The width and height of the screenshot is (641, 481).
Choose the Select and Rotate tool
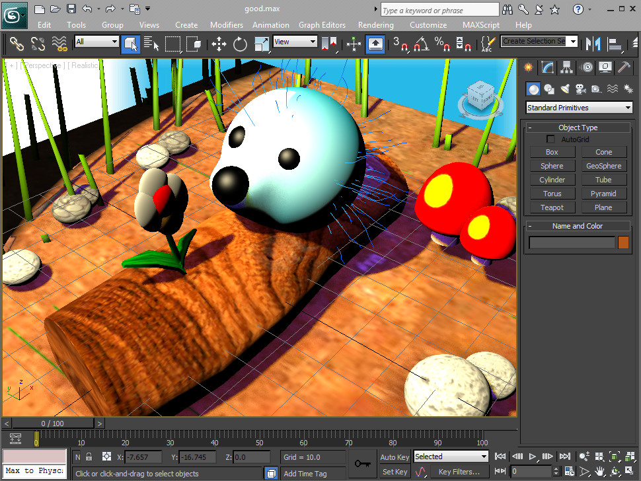point(240,44)
